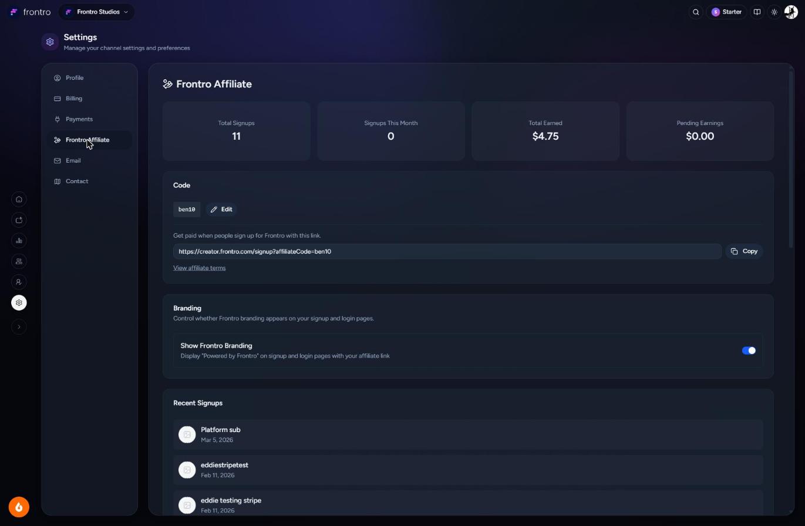Click the Pending Earnings $0.00 card
This screenshot has height=526, width=805.
[x=700, y=131]
